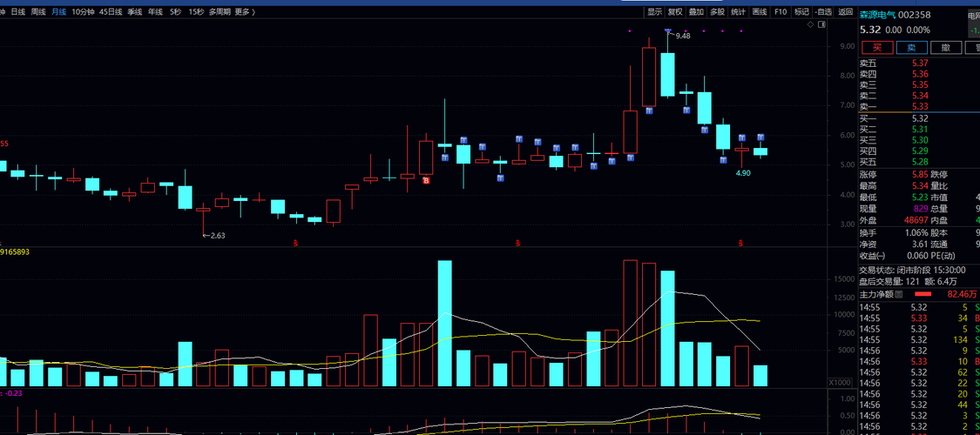Click the 返回 back button
Screen dimensions: 980x435
845,11
